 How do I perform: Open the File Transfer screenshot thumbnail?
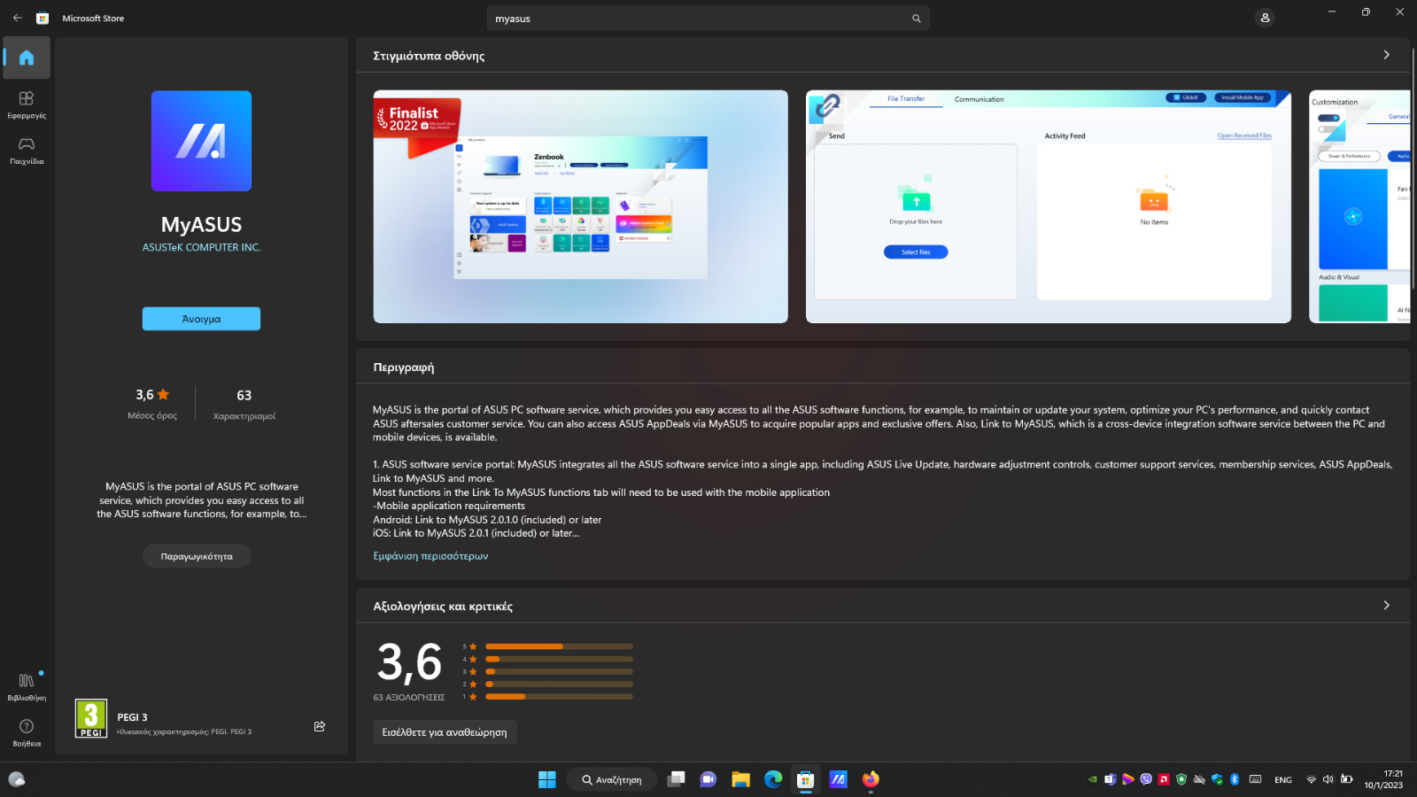[1049, 206]
